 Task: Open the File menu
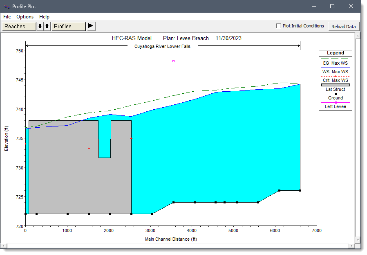pyautogui.click(x=7, y=17)
